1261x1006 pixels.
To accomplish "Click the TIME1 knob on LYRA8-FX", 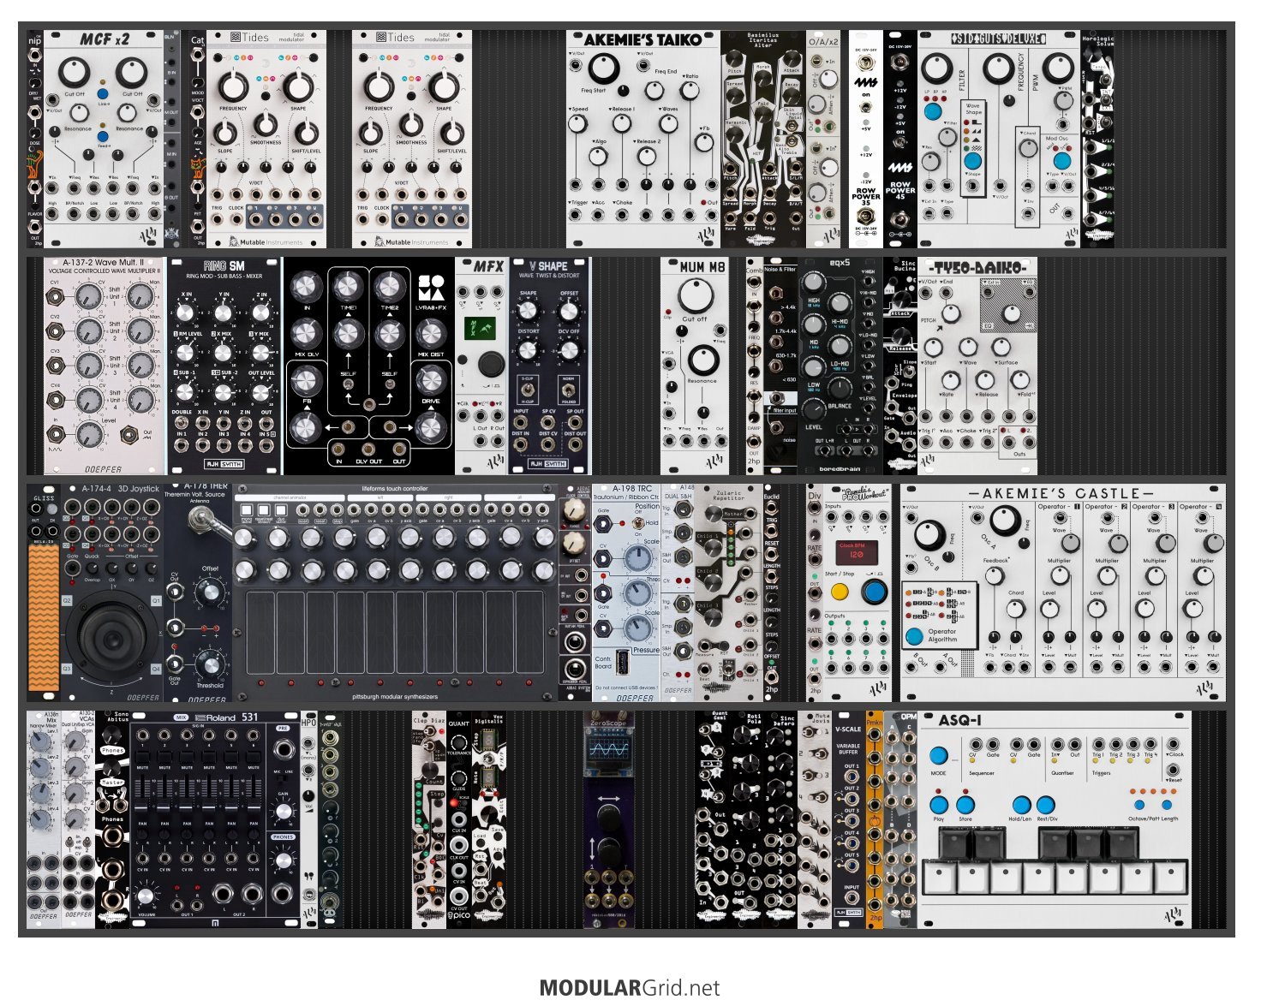I will click(x=347, y=289).
